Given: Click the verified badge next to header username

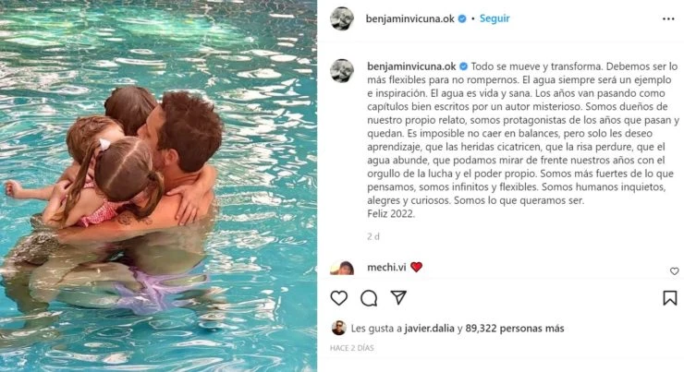Looking at the screenshot, I should click(x=462, y=18).
